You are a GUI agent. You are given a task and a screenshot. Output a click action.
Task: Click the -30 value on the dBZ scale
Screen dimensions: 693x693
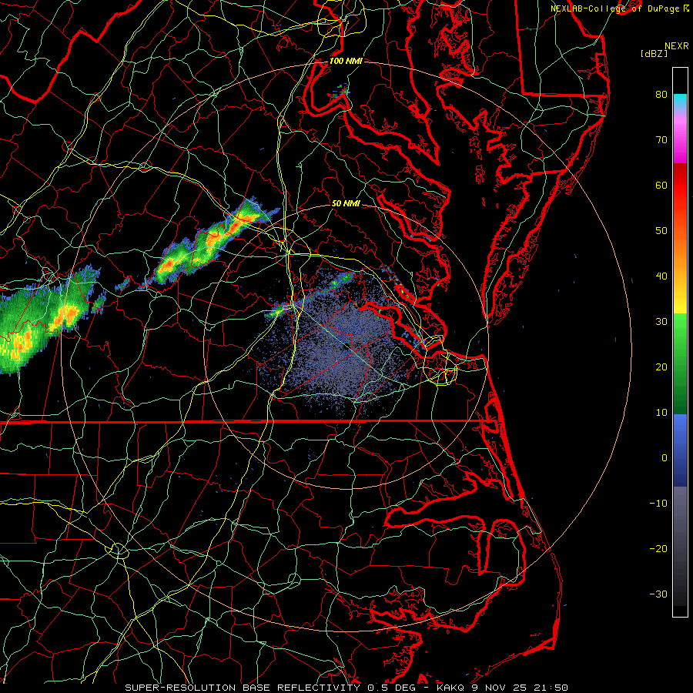pyautogui.click(x=658, y=594)
